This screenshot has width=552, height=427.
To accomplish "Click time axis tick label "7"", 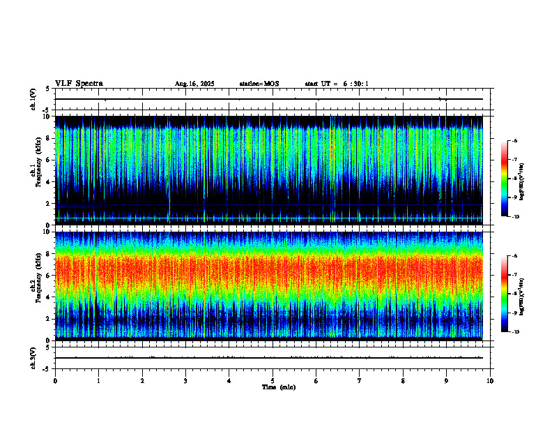I will click(360, 381).
